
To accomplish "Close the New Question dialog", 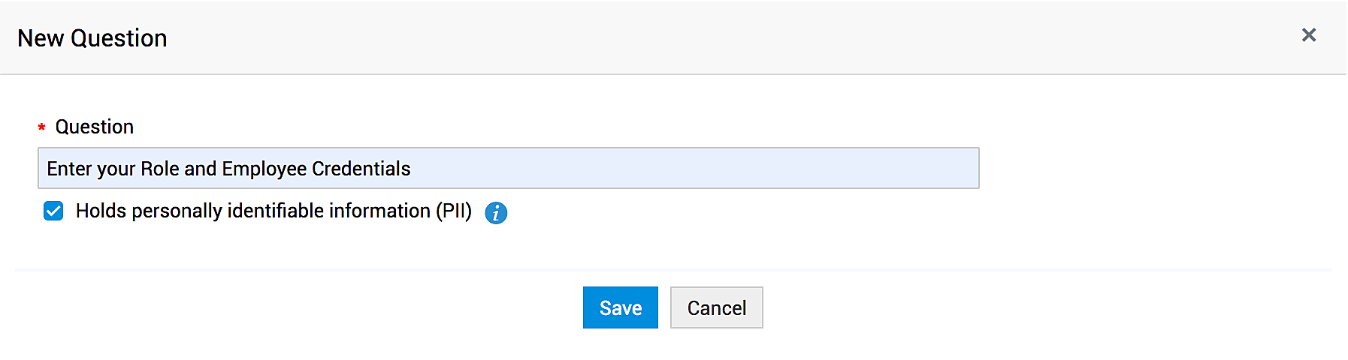I will pos(1308,35).
